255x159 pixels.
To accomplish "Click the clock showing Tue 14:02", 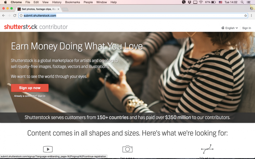I will pos(231,2).
